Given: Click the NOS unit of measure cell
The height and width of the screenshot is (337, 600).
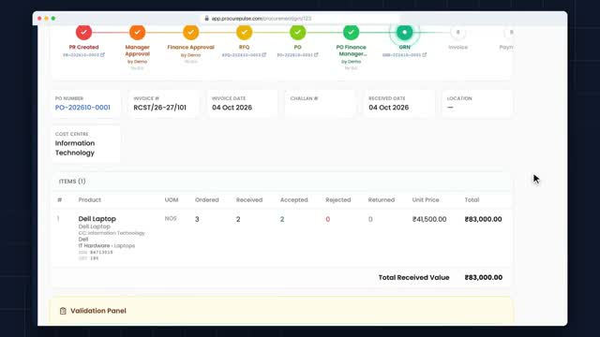Looking at the screenshot, I should [x=171, y=218].
